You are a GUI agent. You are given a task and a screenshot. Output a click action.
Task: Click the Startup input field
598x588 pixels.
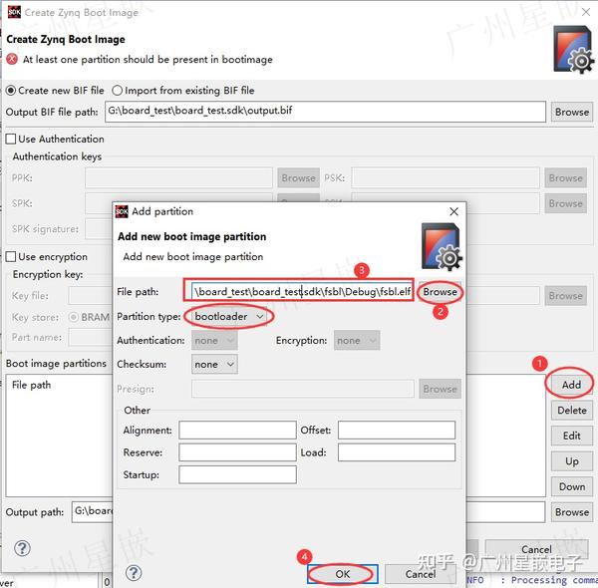pyautogui.click(x=237, y=474)
